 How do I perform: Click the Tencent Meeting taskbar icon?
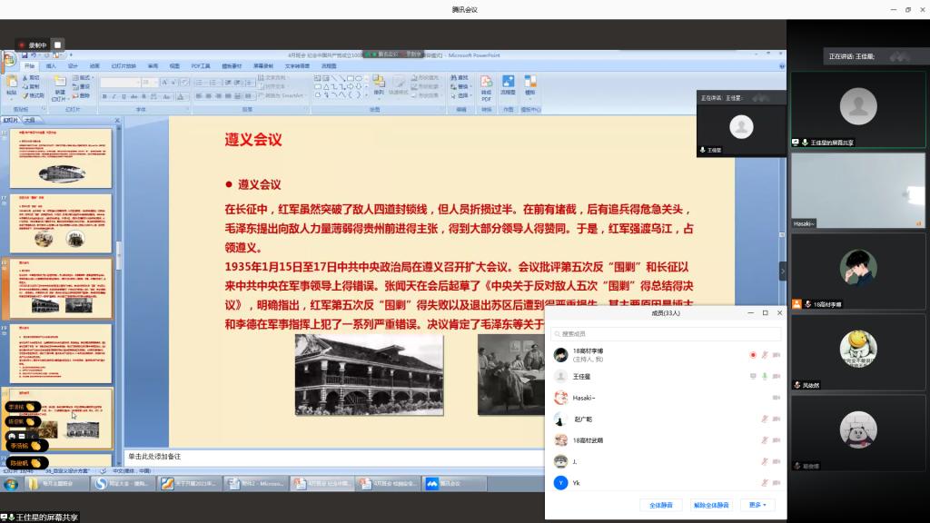click(444, 484)
